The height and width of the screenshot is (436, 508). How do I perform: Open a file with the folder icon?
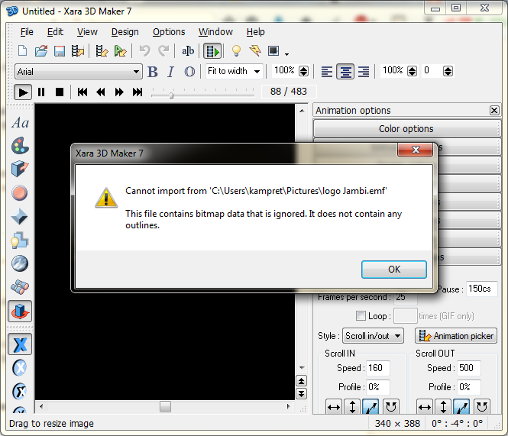coord(41,51)
